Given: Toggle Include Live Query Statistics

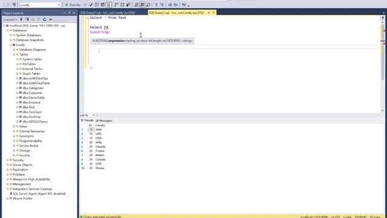Looking at the screenshot, I should pos(122,5).
